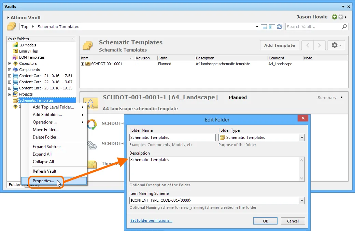Select the 3D Models folder icon
This screenshot has height=231, width=355.
coord(15,45)
